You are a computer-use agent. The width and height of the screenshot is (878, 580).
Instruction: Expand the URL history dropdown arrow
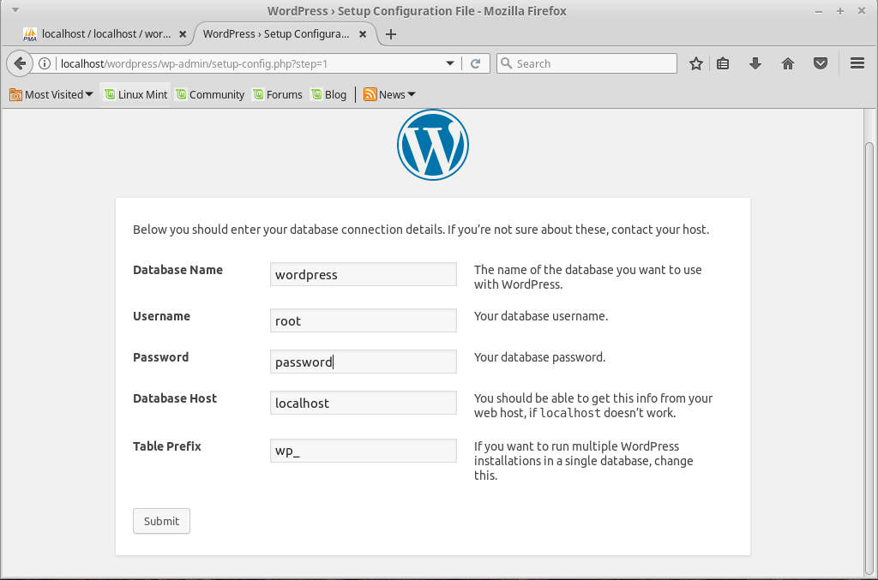(450, 63)
